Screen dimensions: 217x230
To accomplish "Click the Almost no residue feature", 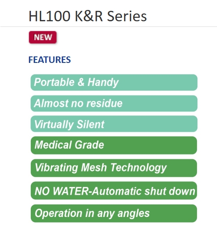I will click(x=114, y=103).
